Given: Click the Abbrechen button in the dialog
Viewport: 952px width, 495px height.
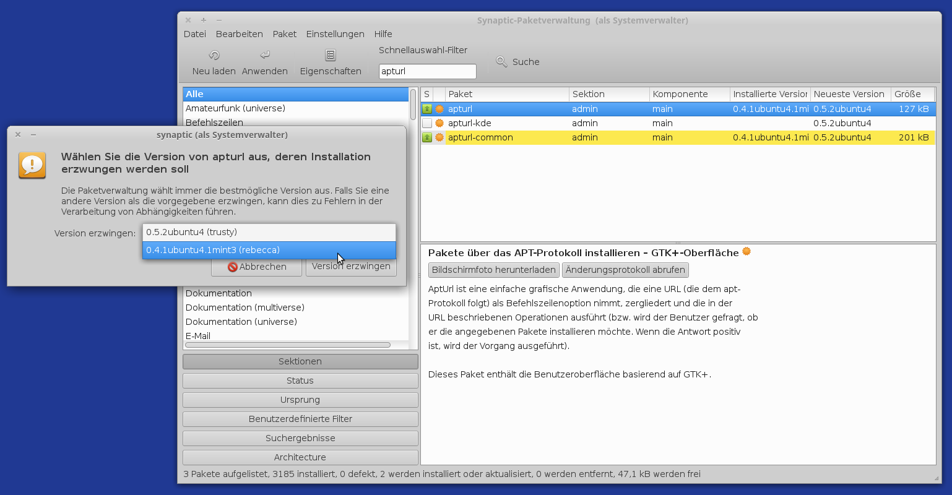Looking at the screenshot, I should pos(257,267).
